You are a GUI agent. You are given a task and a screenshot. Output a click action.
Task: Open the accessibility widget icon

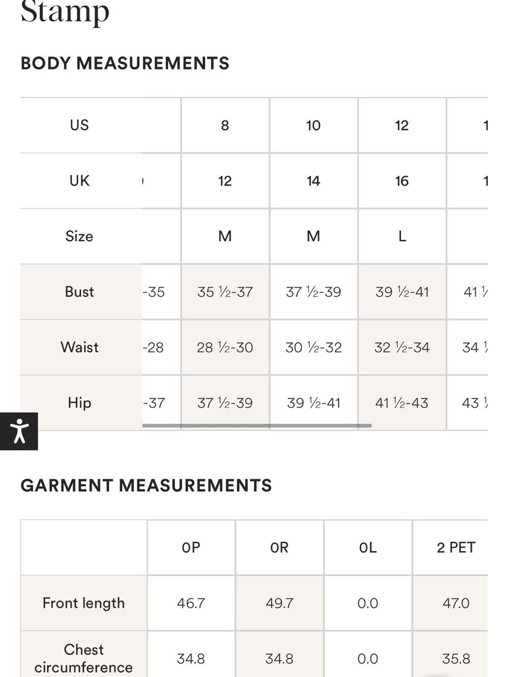(x=19, y=431)
